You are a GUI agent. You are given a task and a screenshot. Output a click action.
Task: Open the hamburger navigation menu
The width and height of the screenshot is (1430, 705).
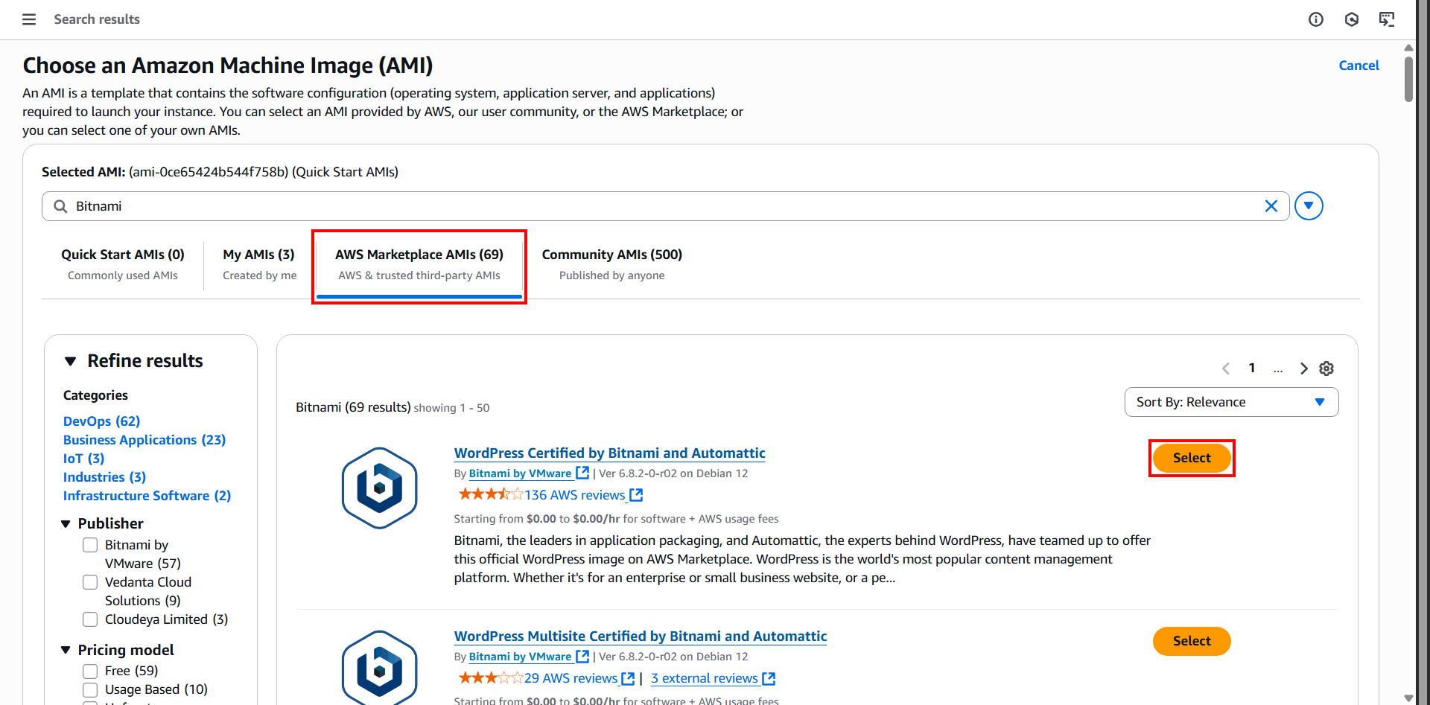[29, 19]
